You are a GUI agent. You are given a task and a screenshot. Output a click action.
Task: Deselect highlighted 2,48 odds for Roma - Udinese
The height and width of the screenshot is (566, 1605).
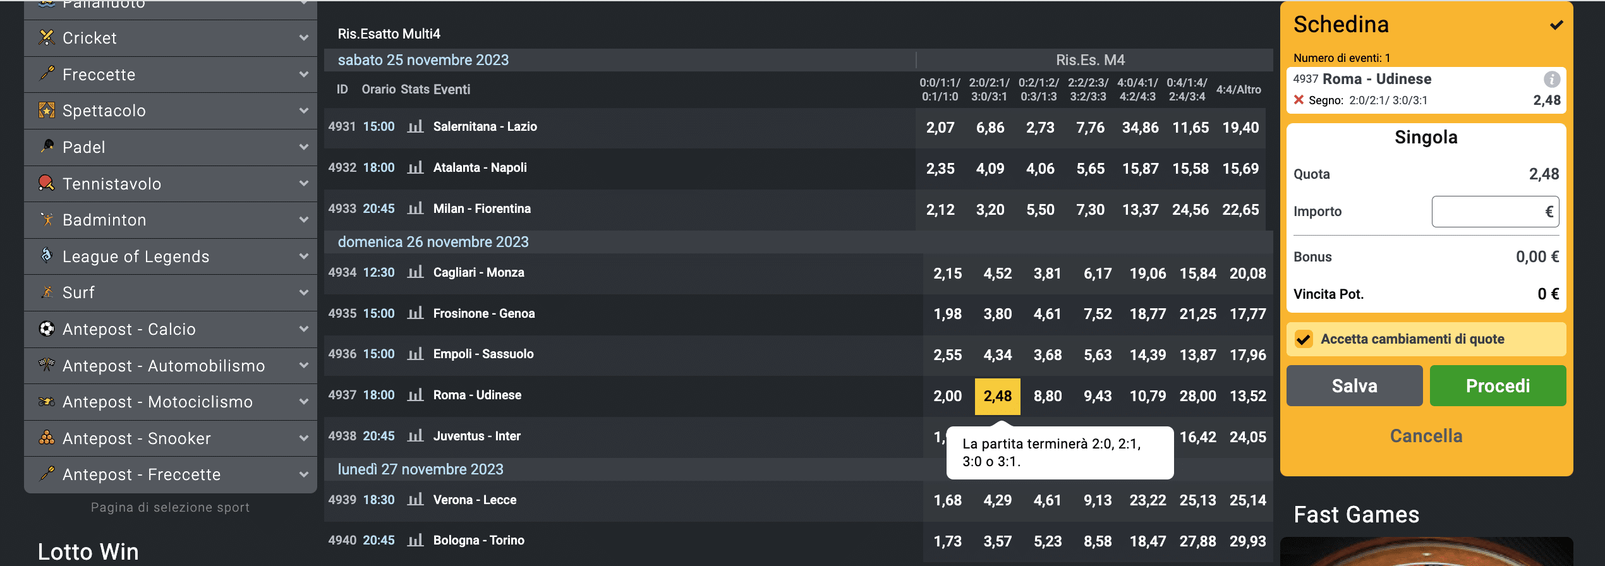point(997,396)
